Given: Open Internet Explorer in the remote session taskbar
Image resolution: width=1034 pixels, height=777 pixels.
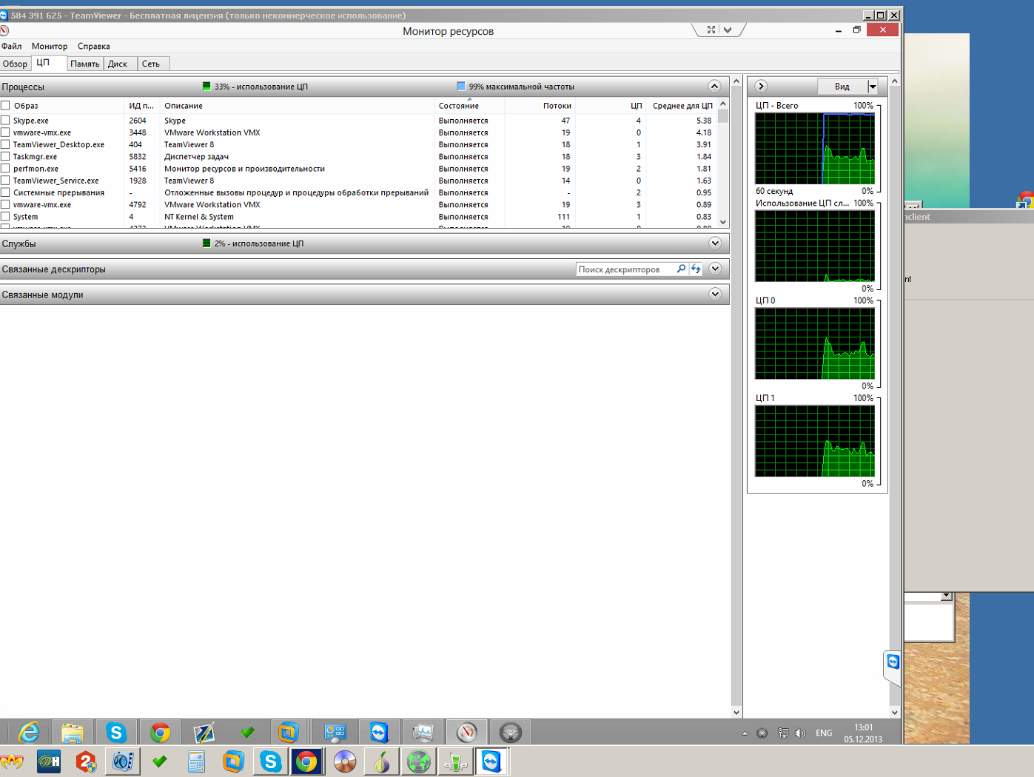Looking at the screenshot, I should point(29,733).
